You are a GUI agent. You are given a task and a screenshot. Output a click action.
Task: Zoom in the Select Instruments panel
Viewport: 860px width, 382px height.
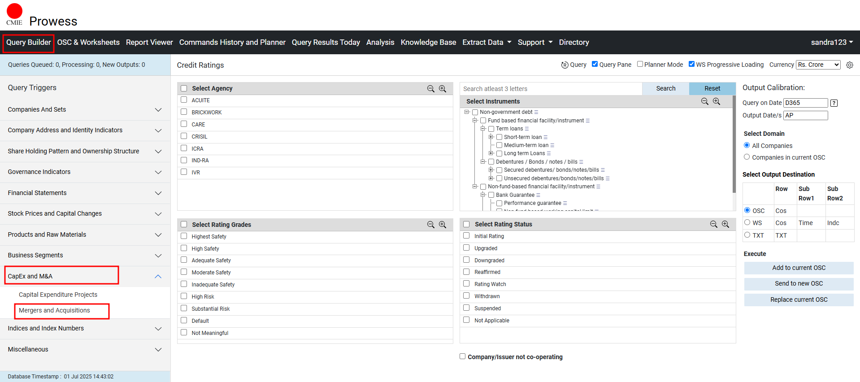(717, 101)
